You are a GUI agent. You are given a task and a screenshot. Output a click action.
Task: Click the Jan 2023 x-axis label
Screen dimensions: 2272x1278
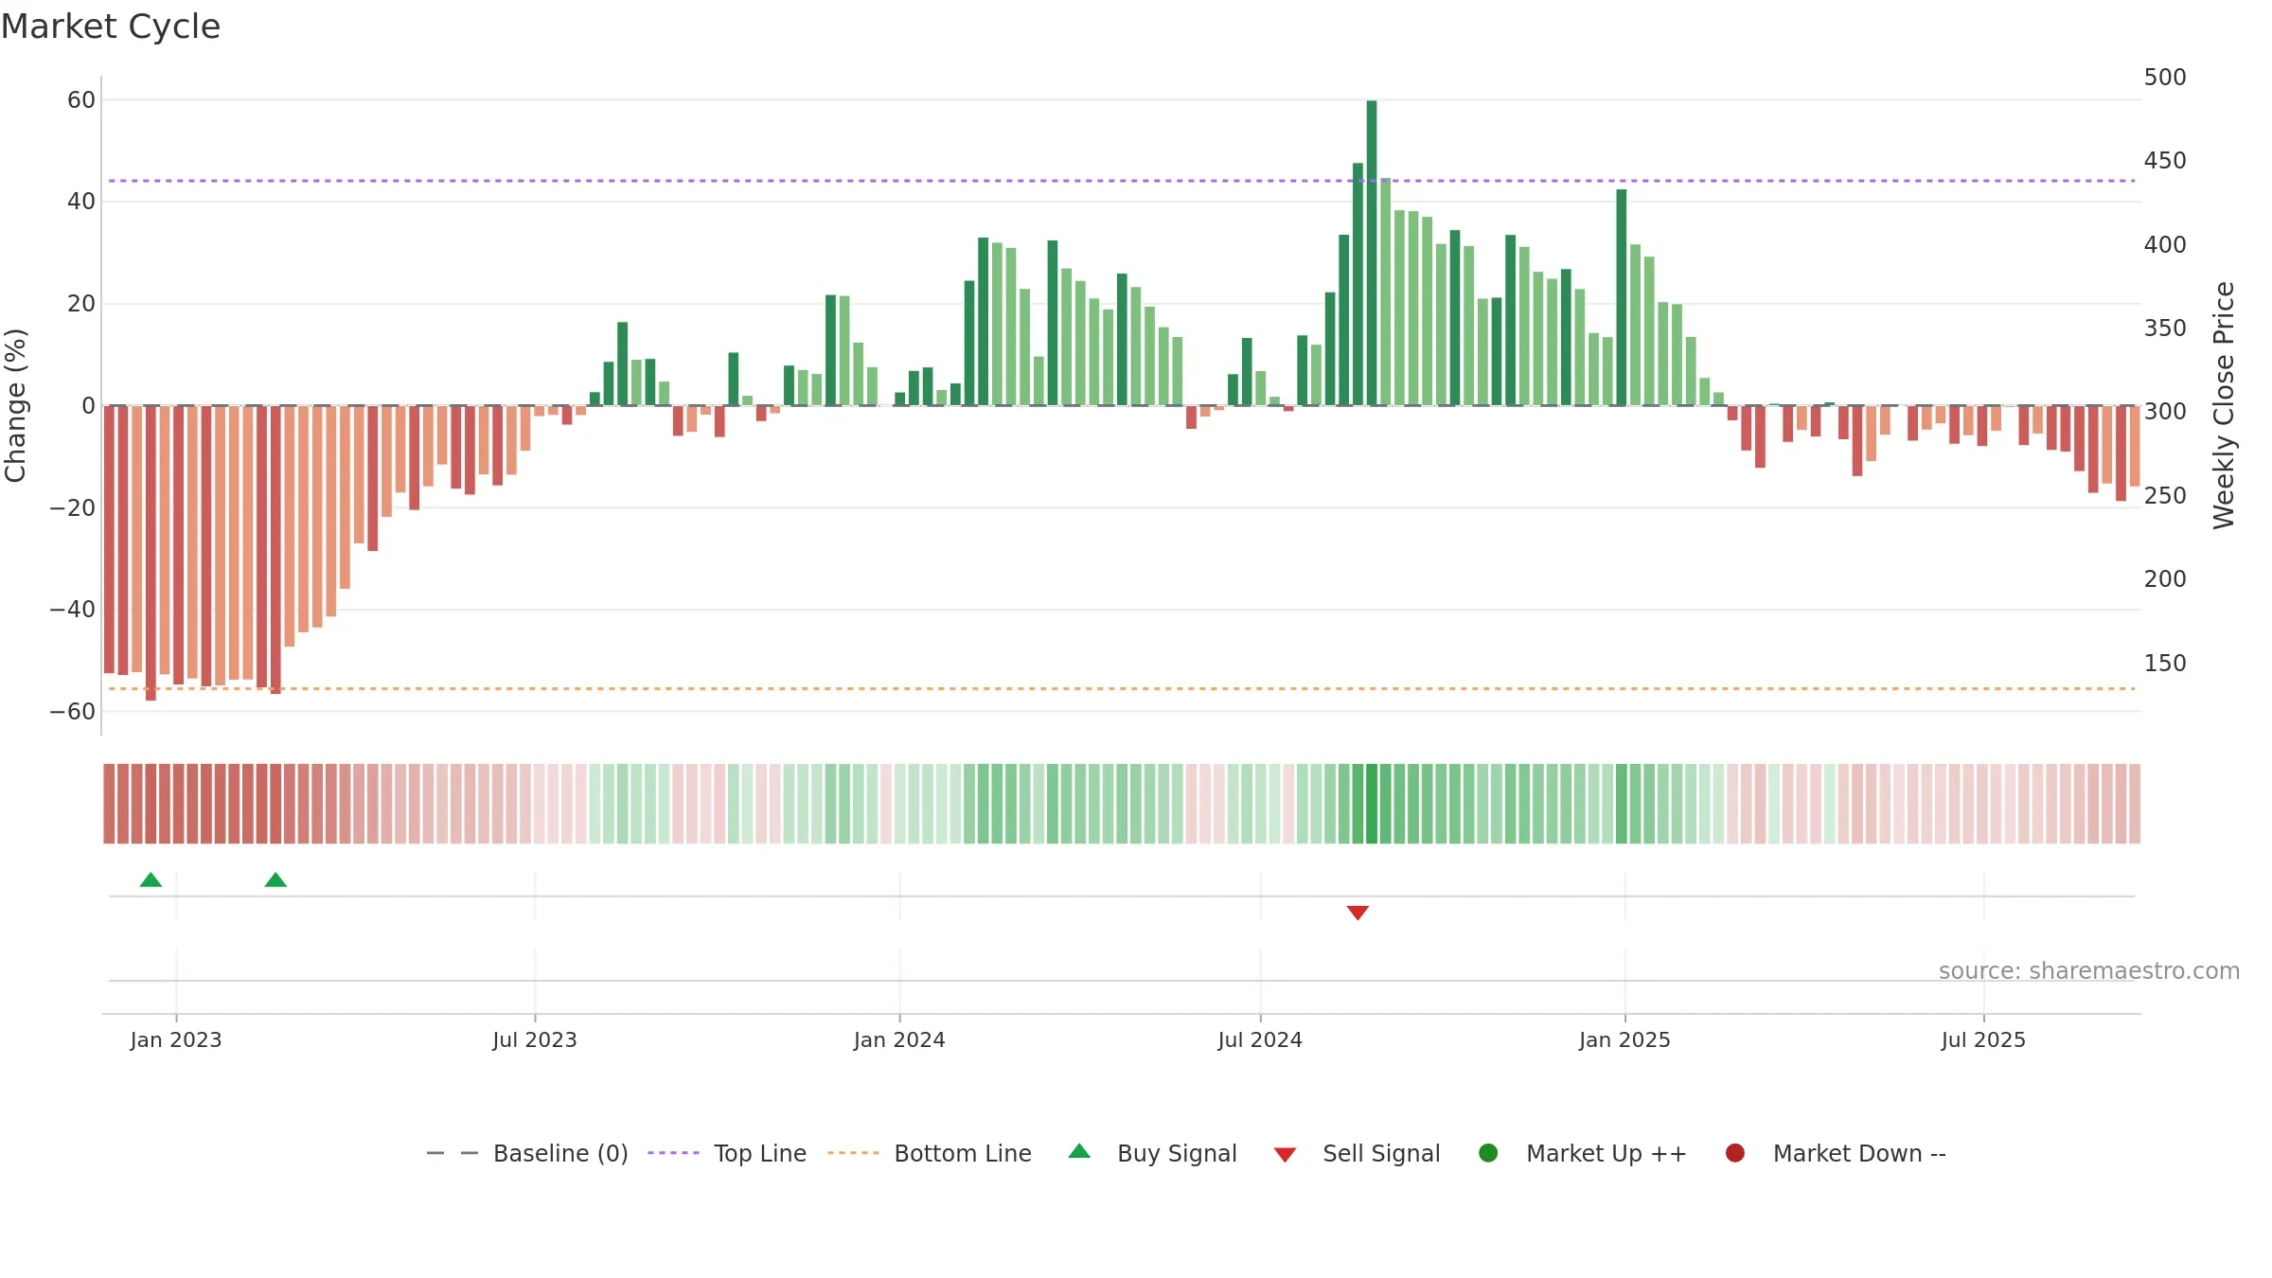[176, 1039]
